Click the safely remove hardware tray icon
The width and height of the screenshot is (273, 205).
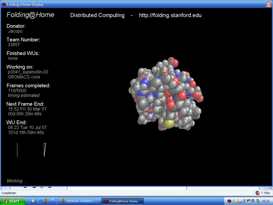(258, 201)
